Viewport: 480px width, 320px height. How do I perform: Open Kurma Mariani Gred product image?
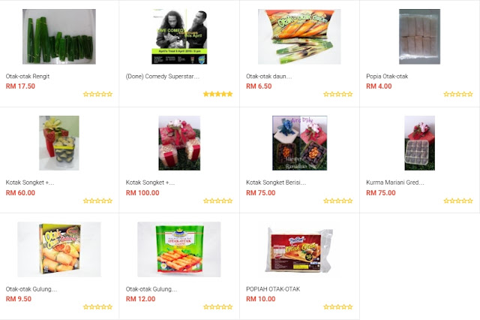(x=420, y=143)
